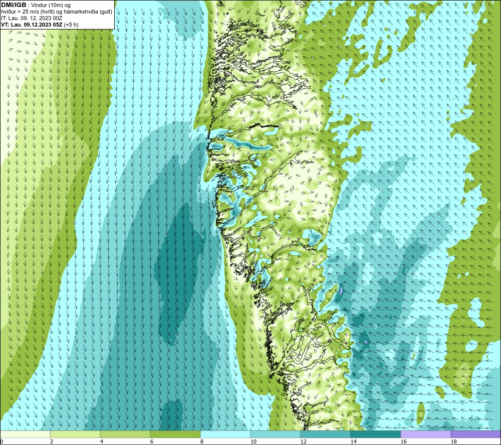501x445 pixels.
Task: Click the '(+5 h)' forecast offset text
Action: click(x=71, y=25)
